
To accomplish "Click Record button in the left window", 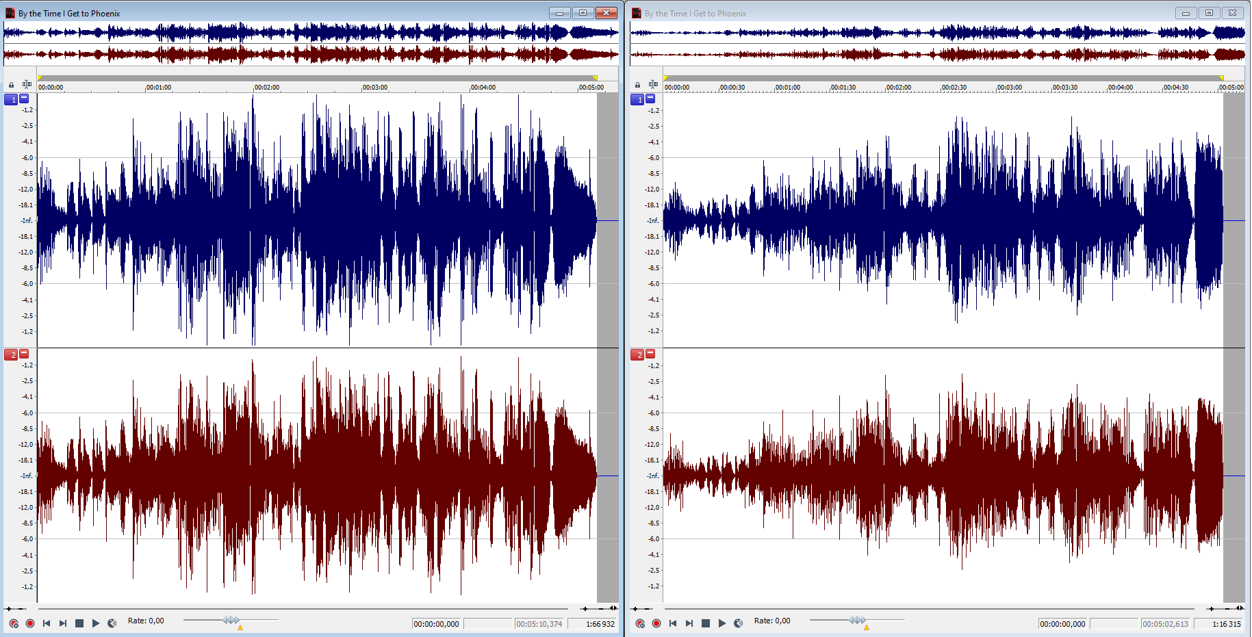I will pos(30,623).
